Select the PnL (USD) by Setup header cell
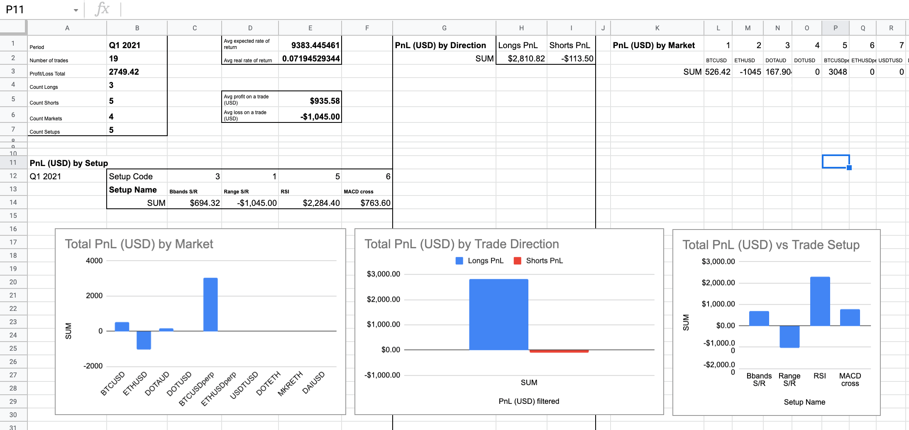Viewport: 909px width, 430px height. (x=68, y=163)
